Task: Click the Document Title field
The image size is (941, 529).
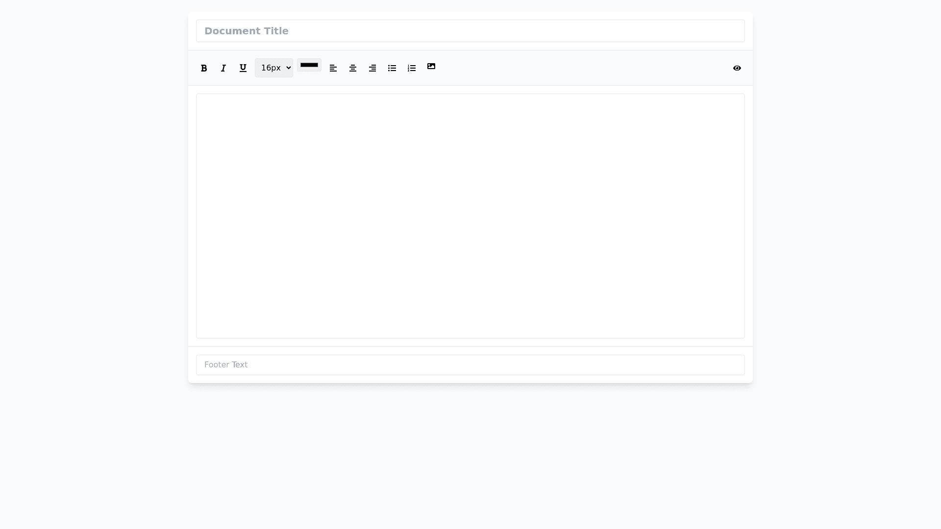Action: [470, 31]
